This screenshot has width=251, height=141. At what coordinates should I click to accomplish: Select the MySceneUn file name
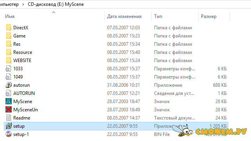pyautogui.click(x=26, y=110)
